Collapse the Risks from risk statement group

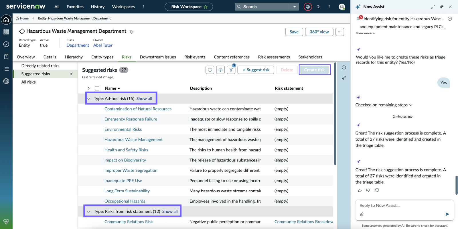pyautogui.click(x=89, y=212)
